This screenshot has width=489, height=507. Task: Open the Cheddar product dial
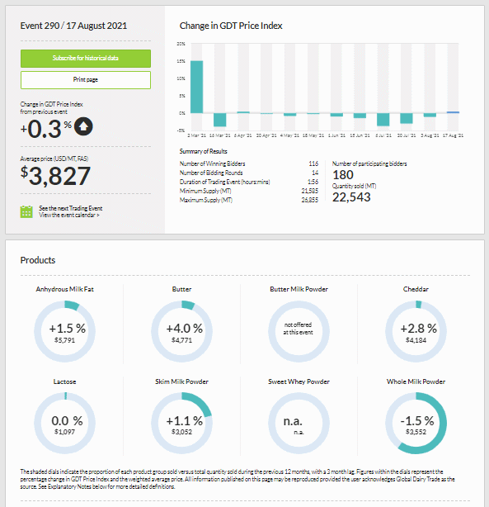click(x=416, y=331)
